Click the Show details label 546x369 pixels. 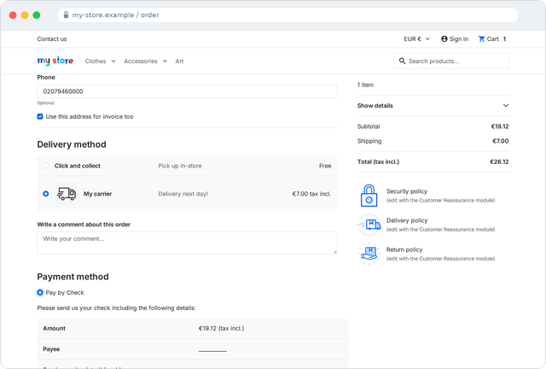(x=375, y=105)
